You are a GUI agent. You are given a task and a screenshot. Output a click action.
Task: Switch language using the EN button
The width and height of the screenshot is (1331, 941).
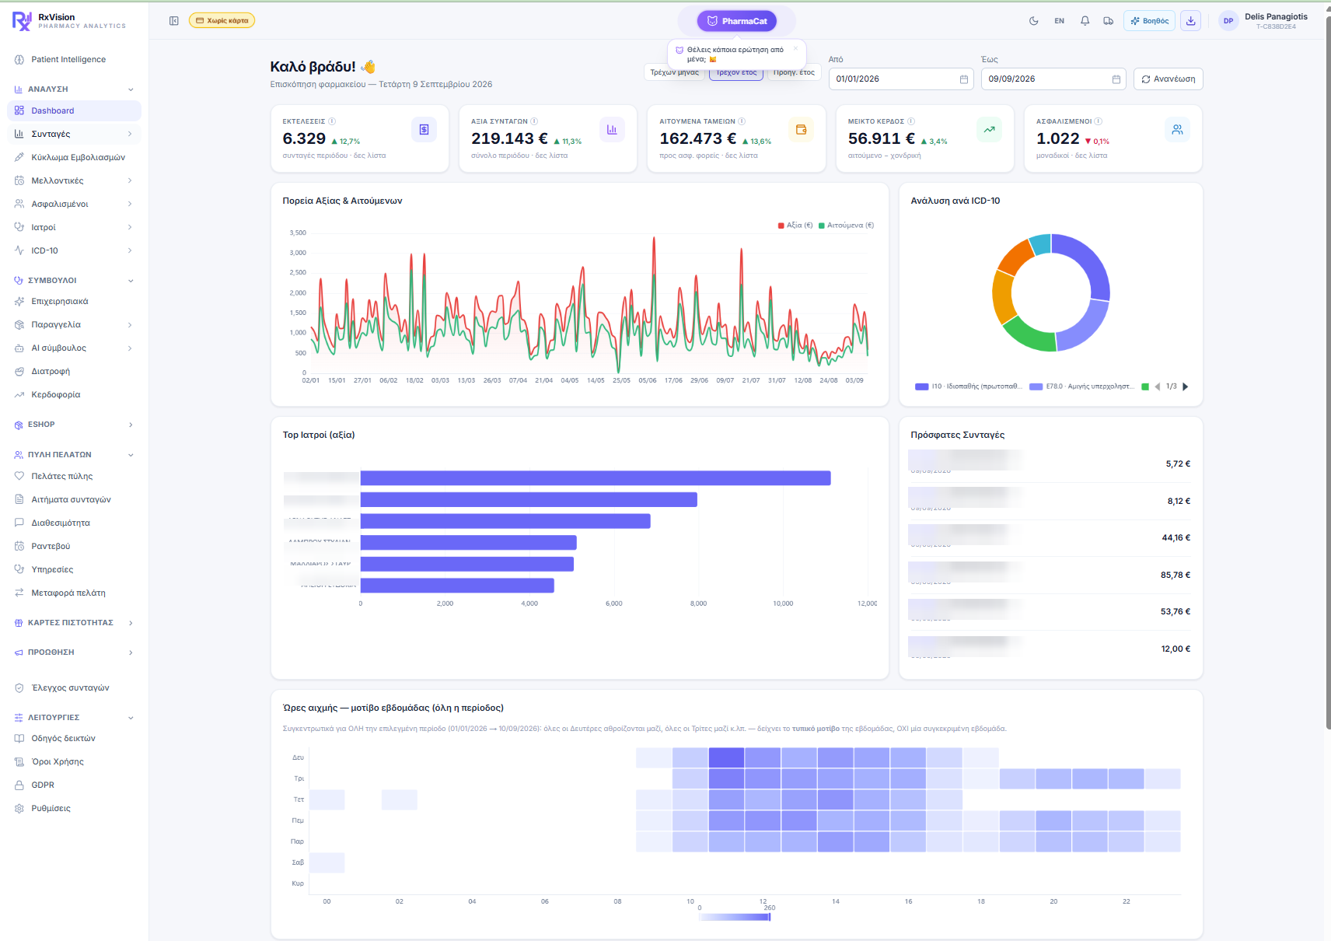coord(1059,21)
